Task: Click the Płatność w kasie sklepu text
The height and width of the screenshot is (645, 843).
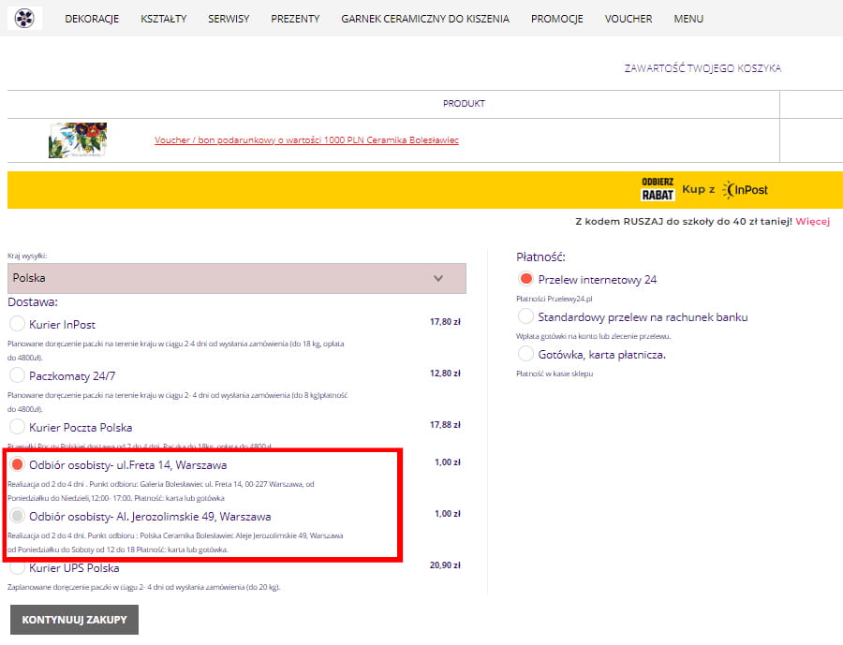Action: click(x=555, y=374)
